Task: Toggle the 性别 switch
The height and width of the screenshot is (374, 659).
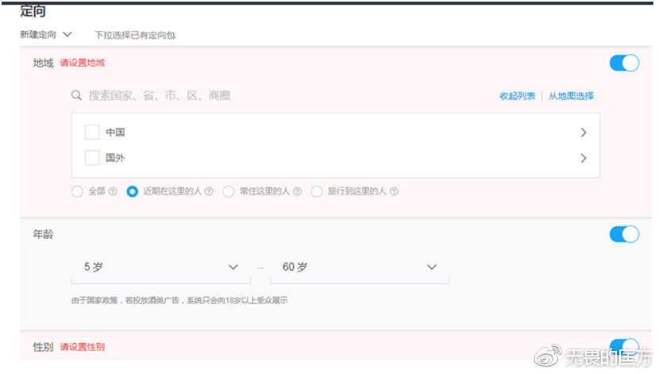Action: [x=624, y=347]
